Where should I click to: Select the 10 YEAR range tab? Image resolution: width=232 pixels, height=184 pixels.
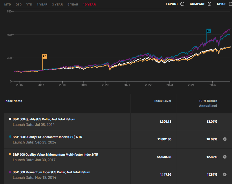89,5
